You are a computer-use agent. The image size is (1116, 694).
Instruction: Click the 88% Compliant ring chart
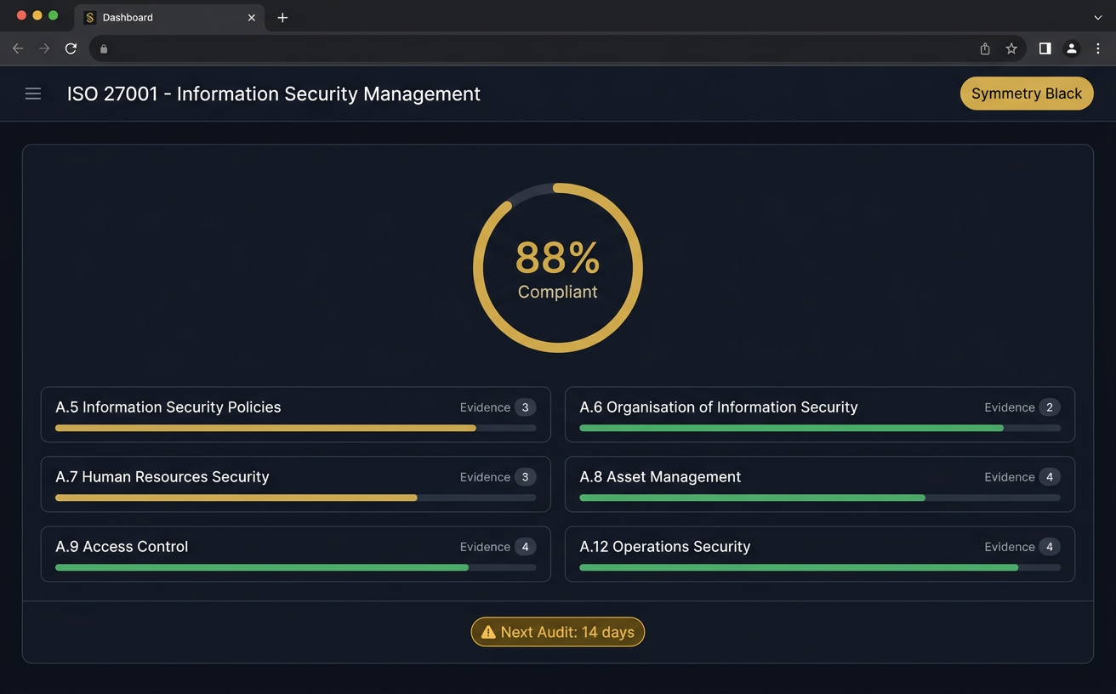click(557, 266)
